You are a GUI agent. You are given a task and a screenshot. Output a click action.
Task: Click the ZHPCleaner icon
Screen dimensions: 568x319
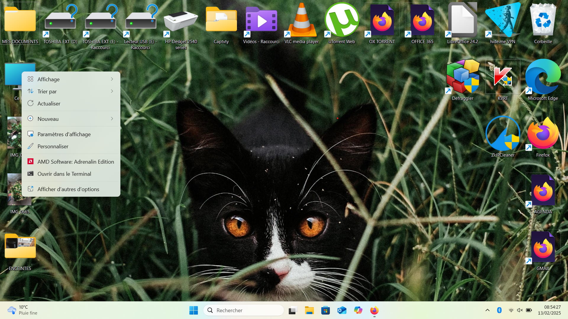point(503,133)
